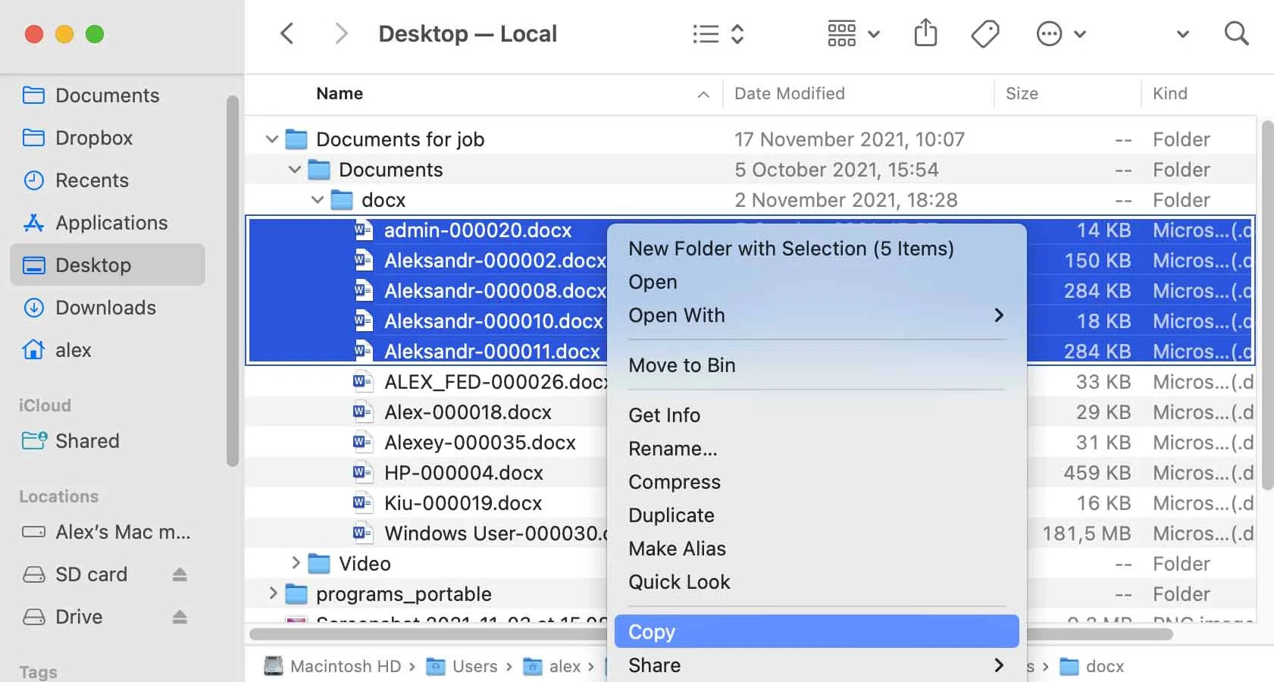The image size is (1274, 682).
Task: Click Get Info in the context menu
Action: tap(663, 415)
